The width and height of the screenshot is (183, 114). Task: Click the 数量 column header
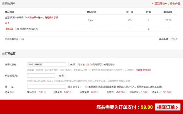tap(149, 12)
